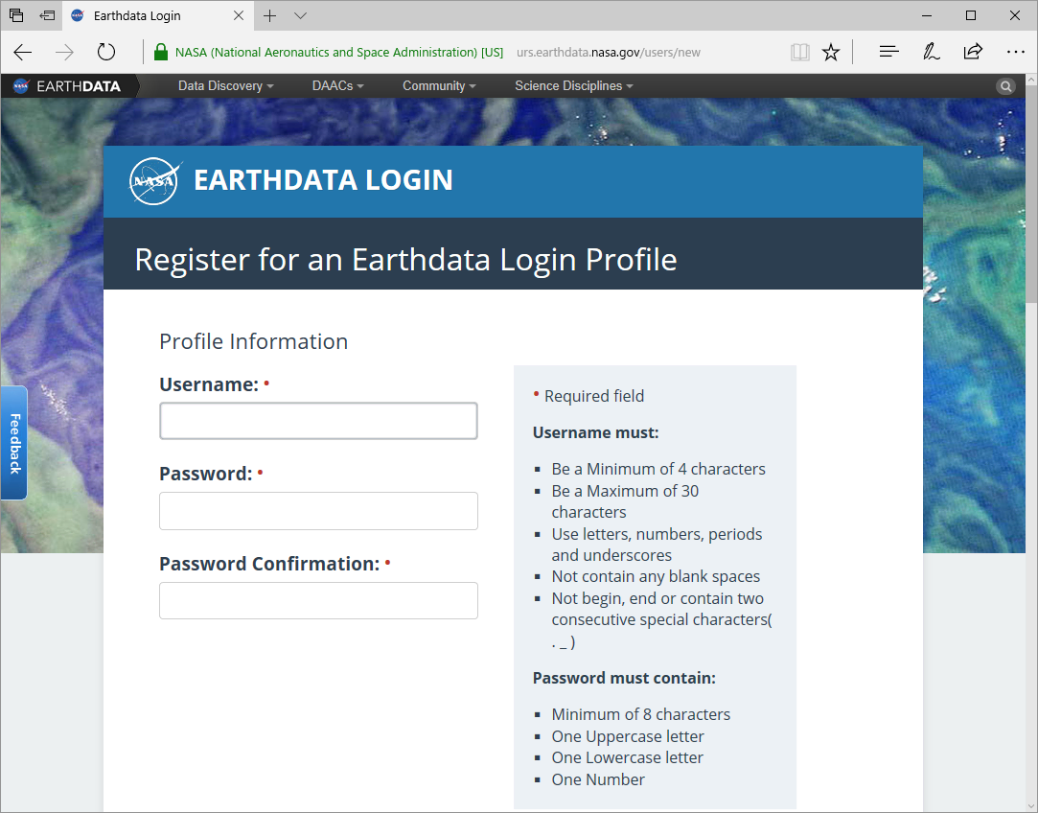This screenshot has width=1038, height=813.
Task: Click the set these tabs aside icon
Action: 47,15
